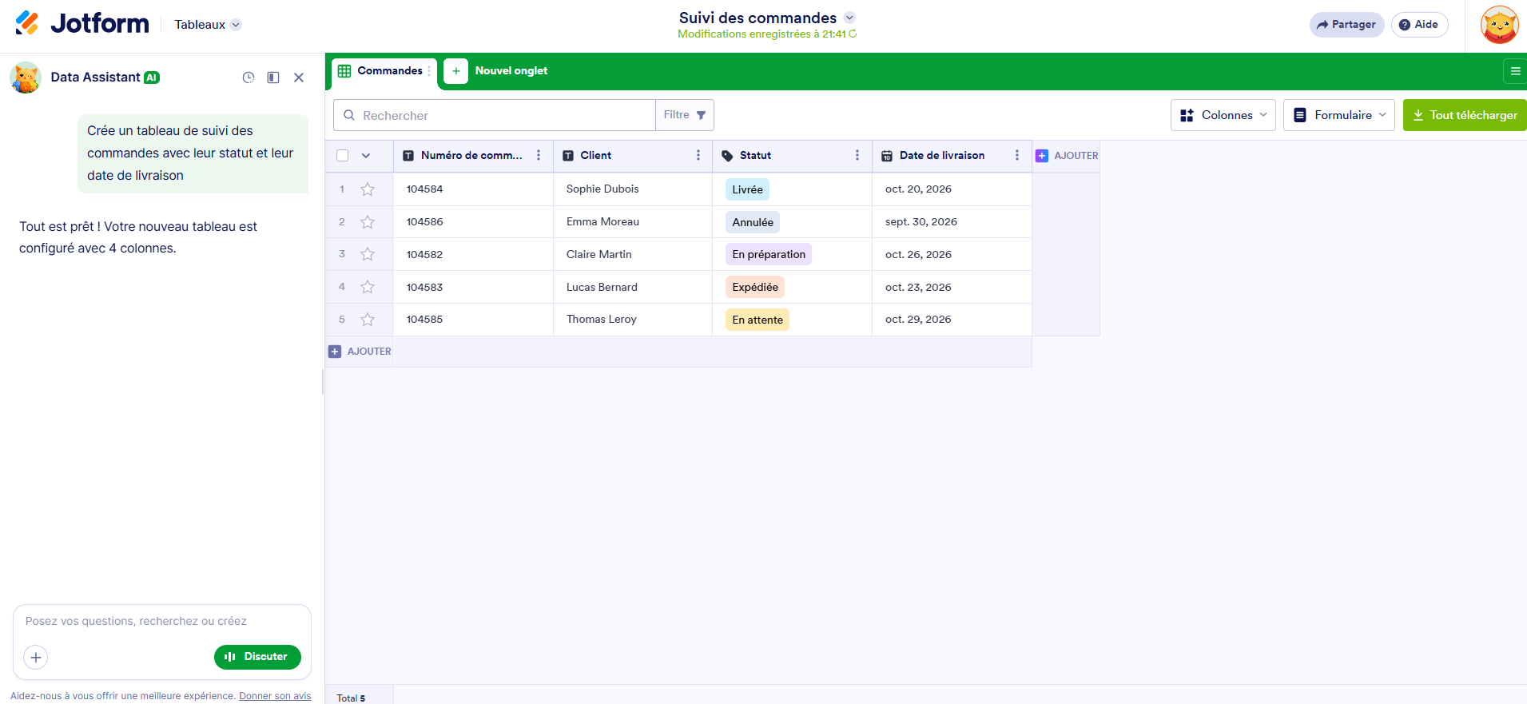
Task: Open Commandes tab options dots
Action: click(429, 71)
